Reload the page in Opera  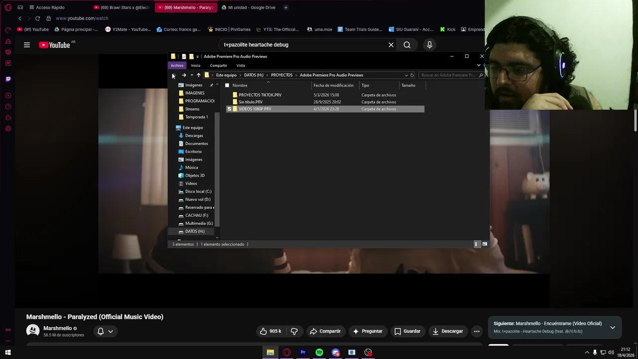[x=37, y=18]
